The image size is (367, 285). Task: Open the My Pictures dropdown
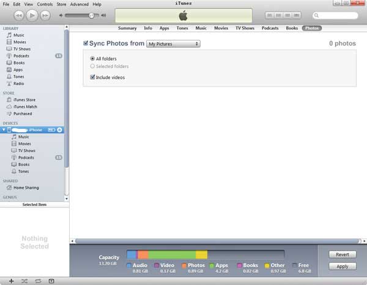173,44
